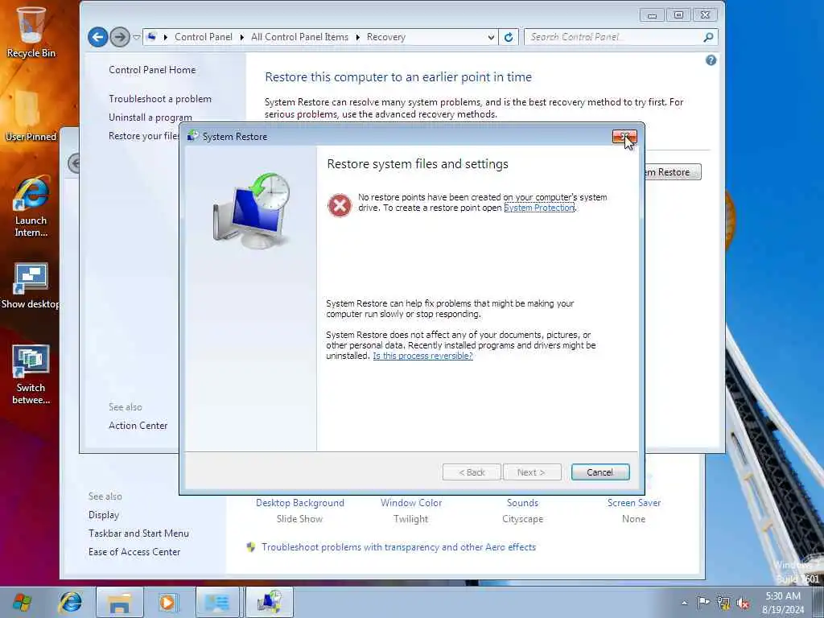Launch Internet Explorer from the desktop shortcut

pos(31,206)
